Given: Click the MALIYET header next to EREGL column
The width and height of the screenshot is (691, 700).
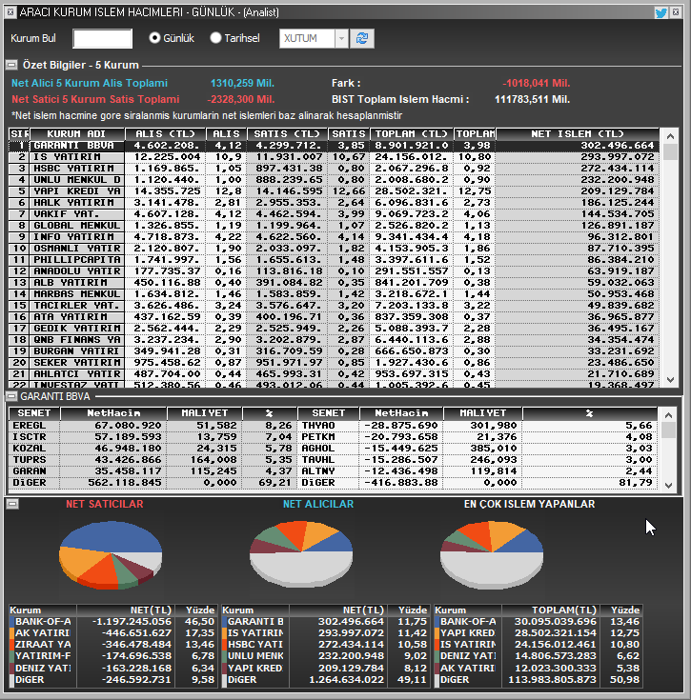Looking at the screenshot, I should (205, 413).
